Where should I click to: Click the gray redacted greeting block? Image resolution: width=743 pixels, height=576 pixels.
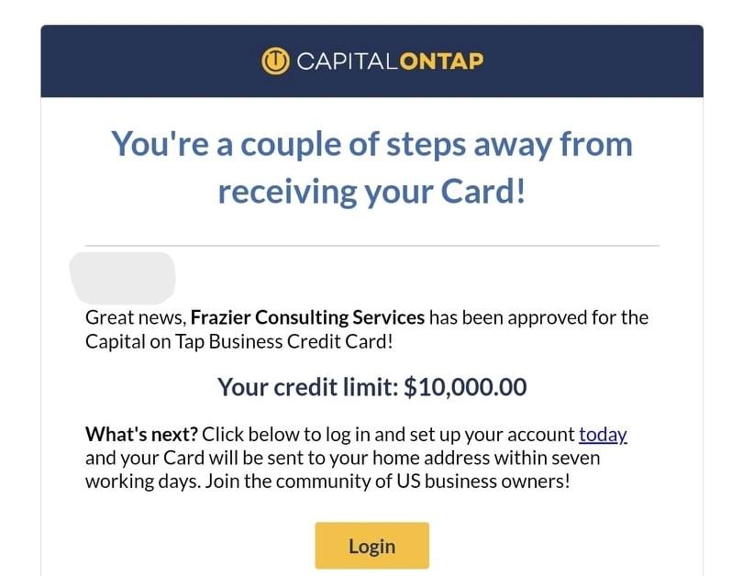(123, 278)
